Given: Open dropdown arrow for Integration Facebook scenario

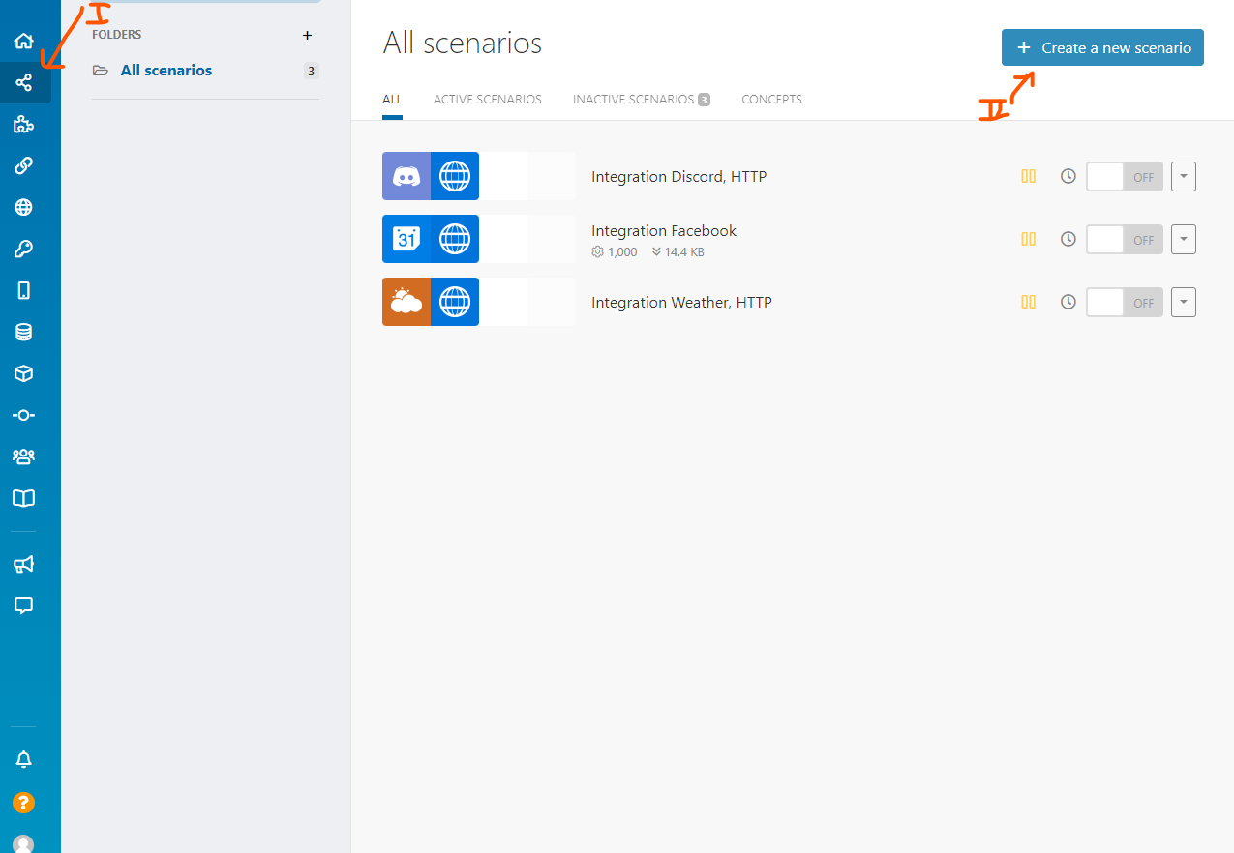Looking at the screenshot, I should (1184, 240).
